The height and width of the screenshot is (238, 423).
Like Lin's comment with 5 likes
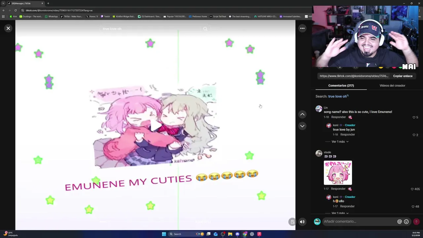[x=414, y=117]
